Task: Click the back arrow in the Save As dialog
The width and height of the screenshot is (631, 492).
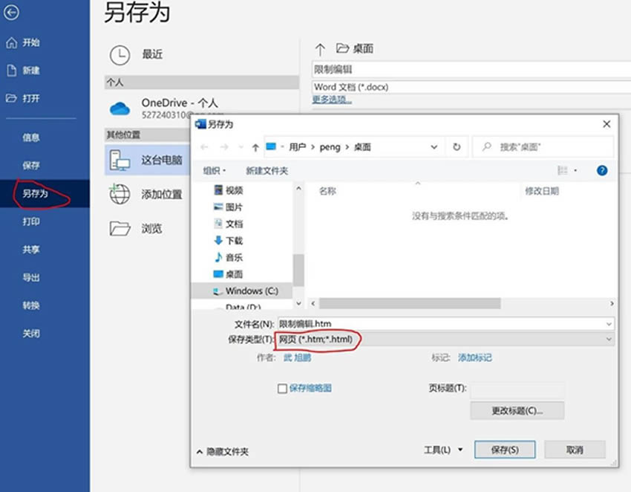Action: (202, 146)
